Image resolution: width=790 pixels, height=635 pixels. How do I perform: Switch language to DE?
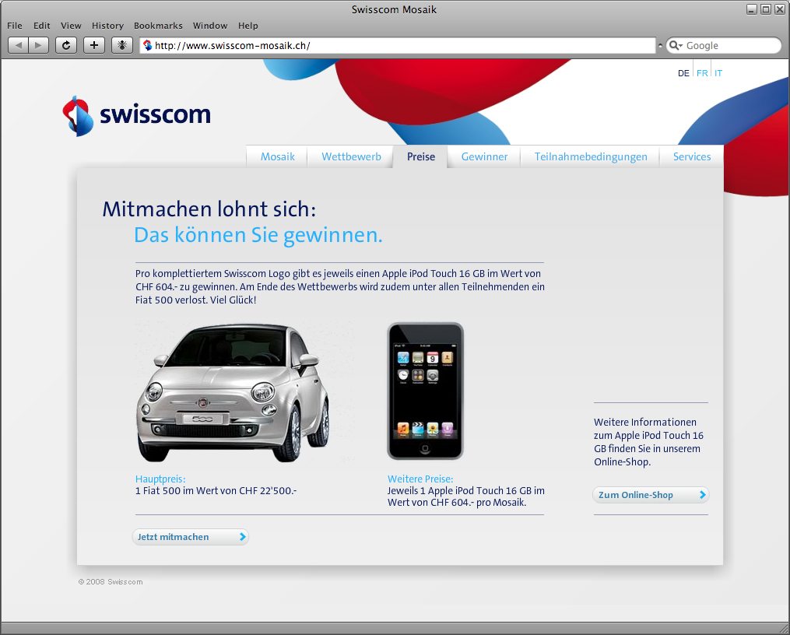(683, 73)
